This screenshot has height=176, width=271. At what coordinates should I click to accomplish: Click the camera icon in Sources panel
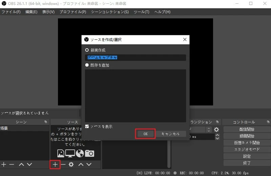click(89, 153)
